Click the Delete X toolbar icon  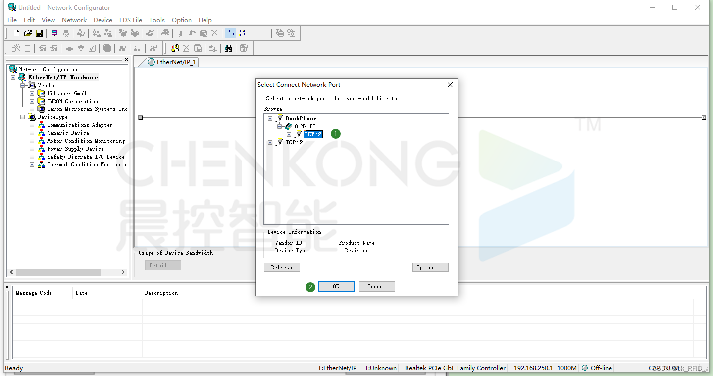tap(214, 33)
